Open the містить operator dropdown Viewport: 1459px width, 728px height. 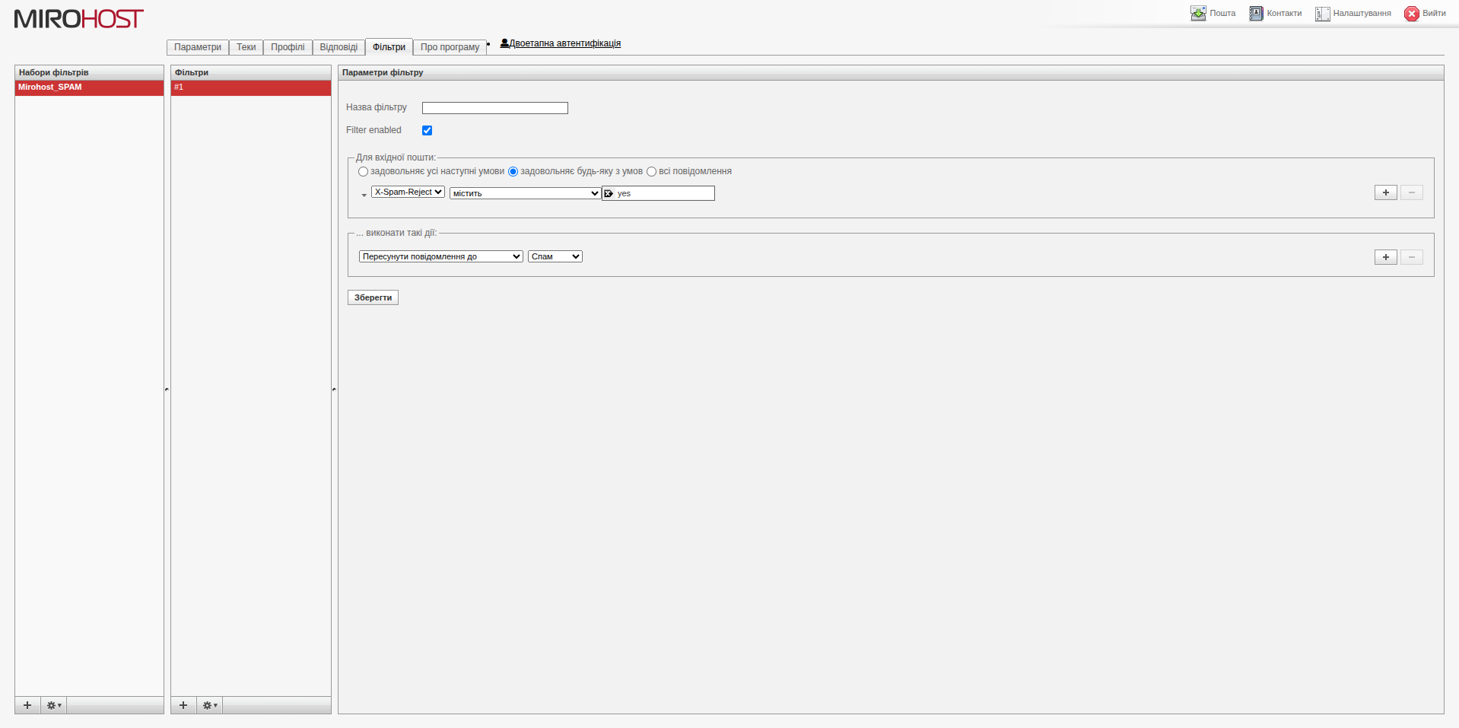pos(525,193)
